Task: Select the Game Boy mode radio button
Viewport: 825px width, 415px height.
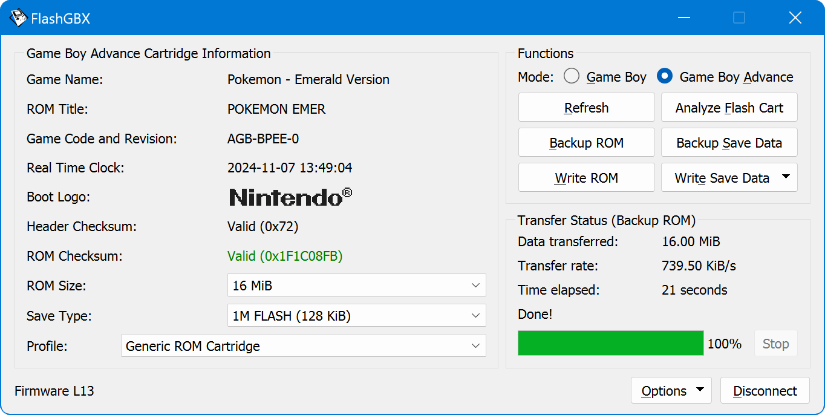Action: (x=572, y=76)
